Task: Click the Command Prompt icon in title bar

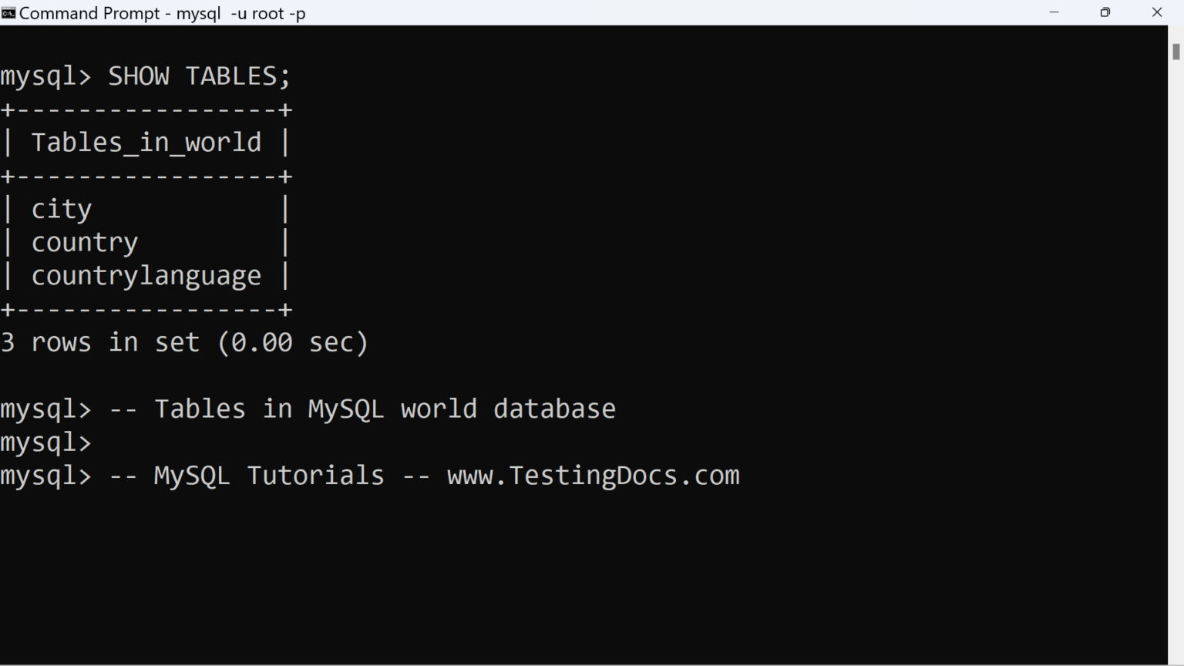Action: coord(9,12)
